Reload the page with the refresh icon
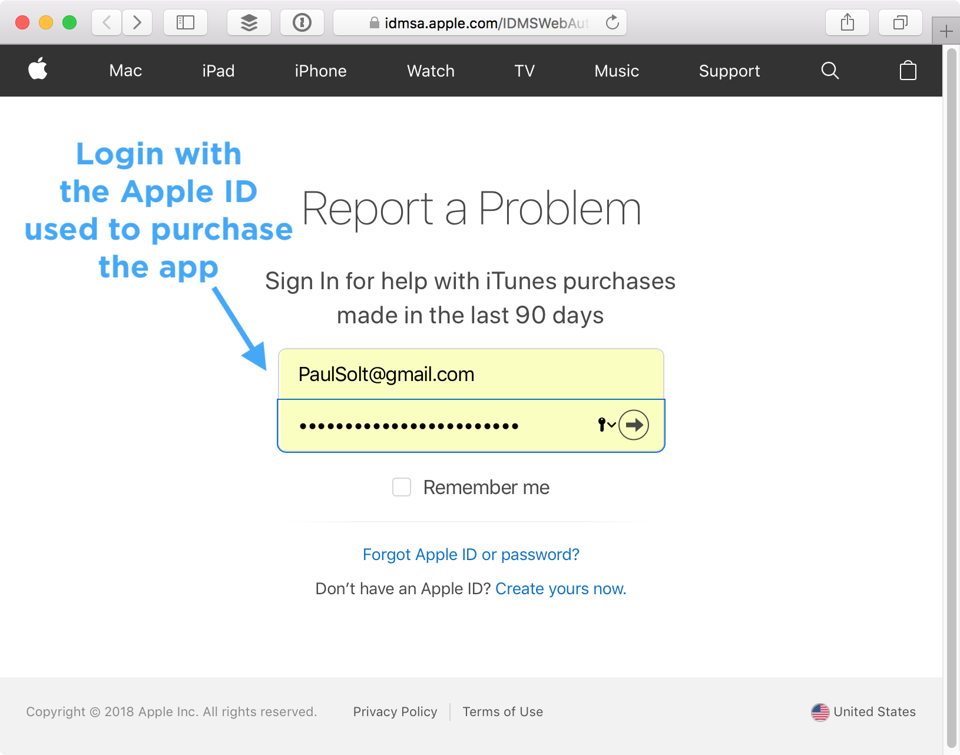This screenshot has width=960, height=755. [612, 23]
